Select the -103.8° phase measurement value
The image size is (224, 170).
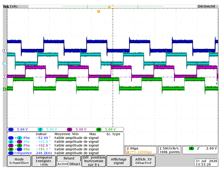click(43, 142)
